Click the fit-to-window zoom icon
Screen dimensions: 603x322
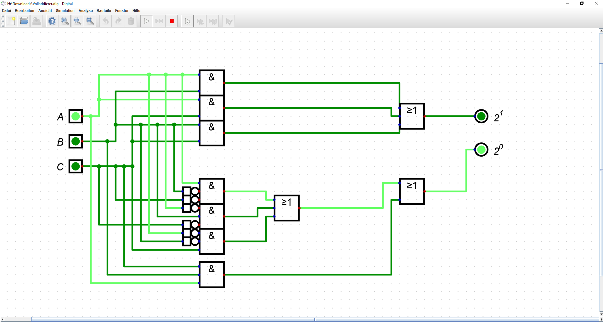tap(90, 21)
